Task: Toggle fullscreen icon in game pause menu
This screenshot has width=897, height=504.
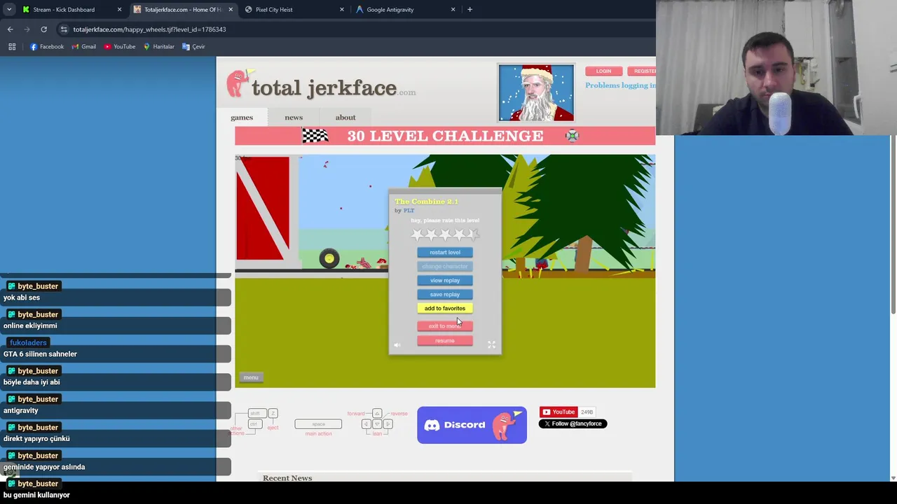Action: (x=491, y=344)
